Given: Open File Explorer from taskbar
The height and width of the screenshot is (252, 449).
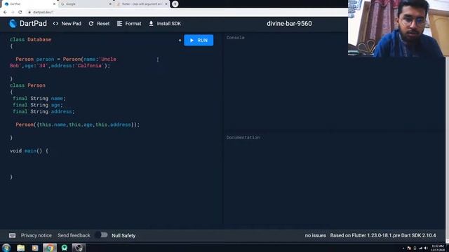Looking at the screenshot, I should coord(20,248).
